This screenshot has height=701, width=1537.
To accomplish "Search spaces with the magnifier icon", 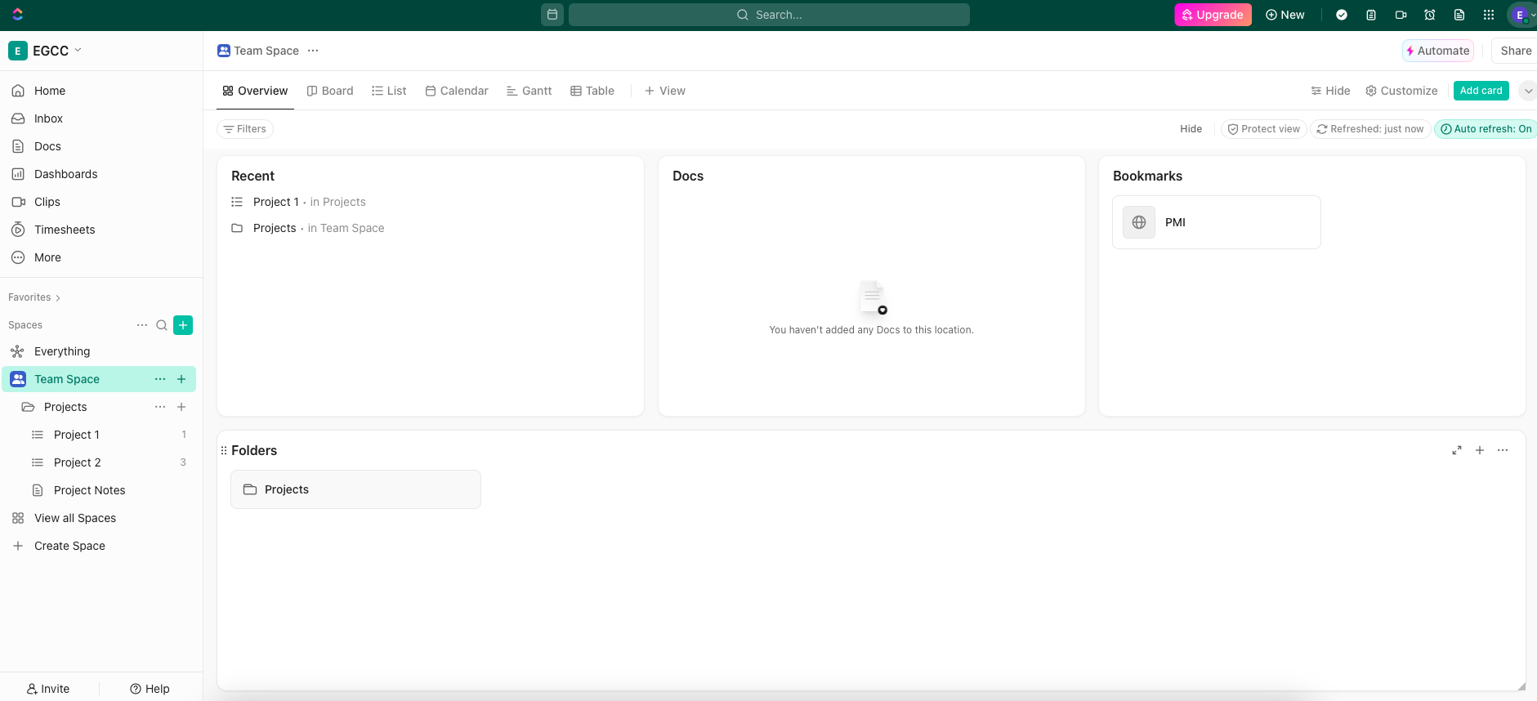I will point(162,325).
